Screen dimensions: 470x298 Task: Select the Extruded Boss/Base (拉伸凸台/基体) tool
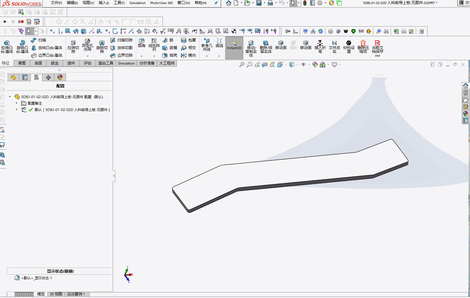coord(7,47)
